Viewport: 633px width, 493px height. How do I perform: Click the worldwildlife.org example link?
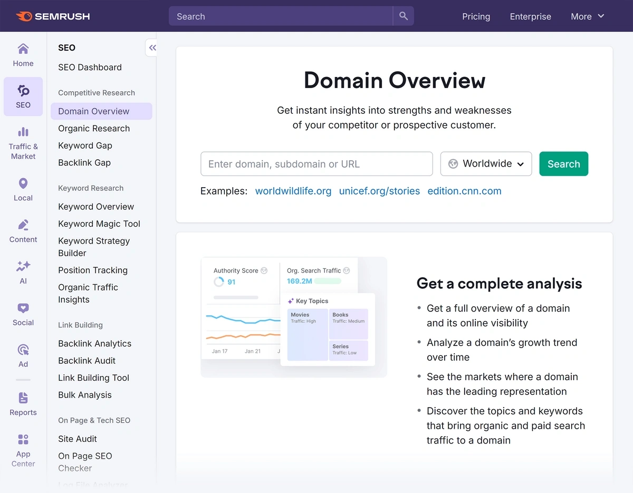293,191
